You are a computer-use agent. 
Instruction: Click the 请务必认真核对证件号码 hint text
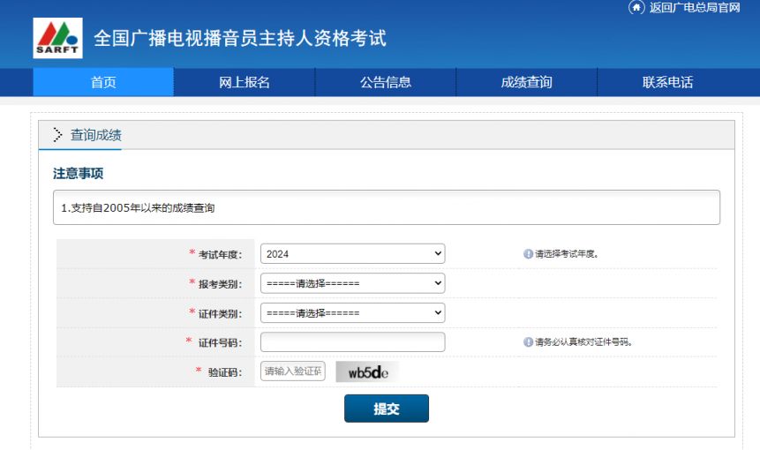coord(583,342)
